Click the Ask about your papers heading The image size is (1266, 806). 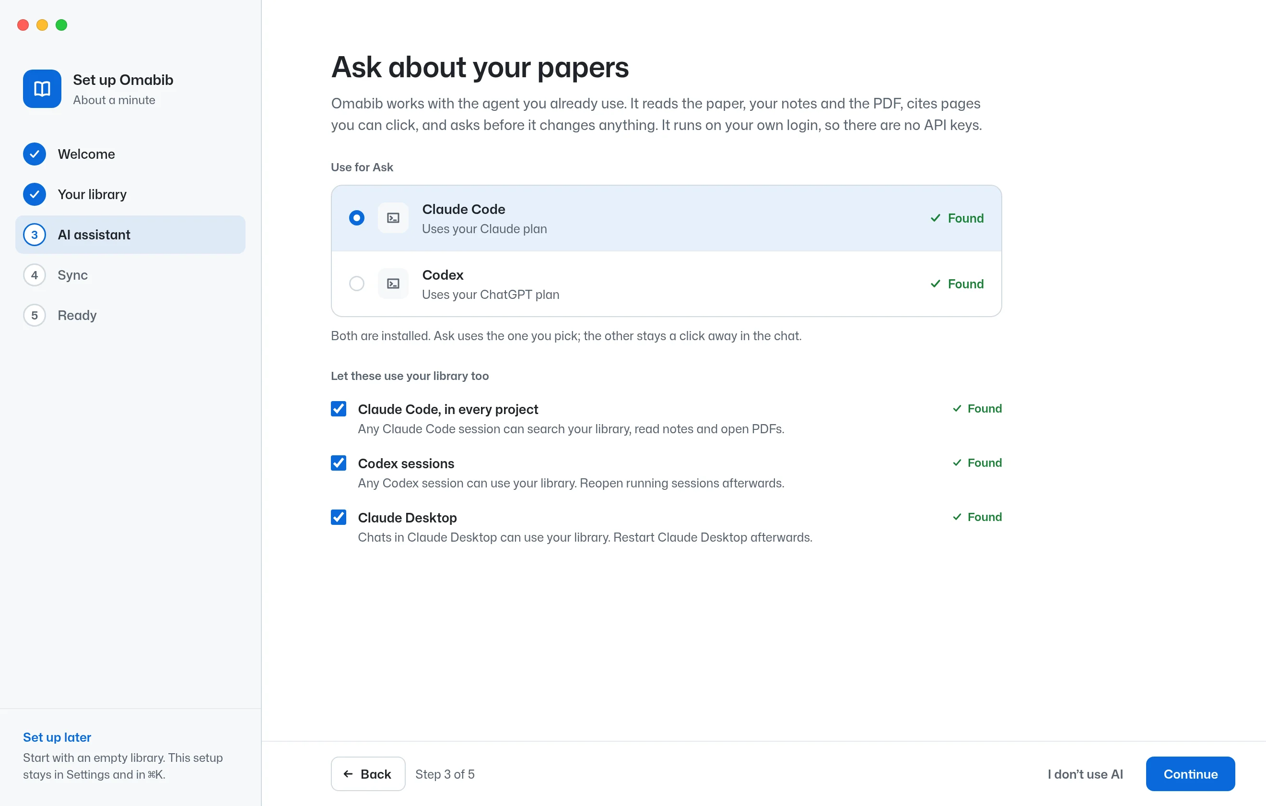click(x=480, y=67)
